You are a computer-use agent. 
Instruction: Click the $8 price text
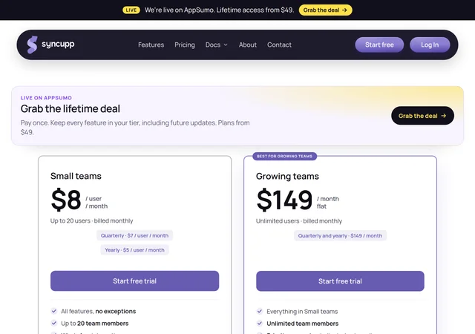pyautogui.click(x=66, y=200)
